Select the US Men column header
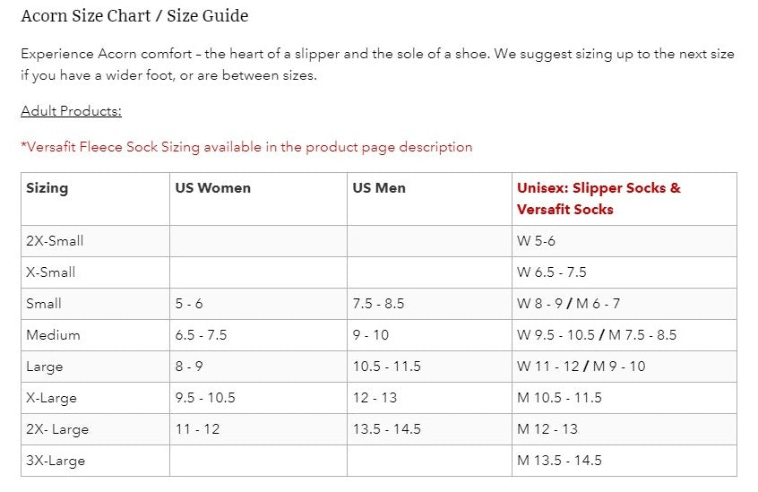The image size is (758, 492). 379,188
